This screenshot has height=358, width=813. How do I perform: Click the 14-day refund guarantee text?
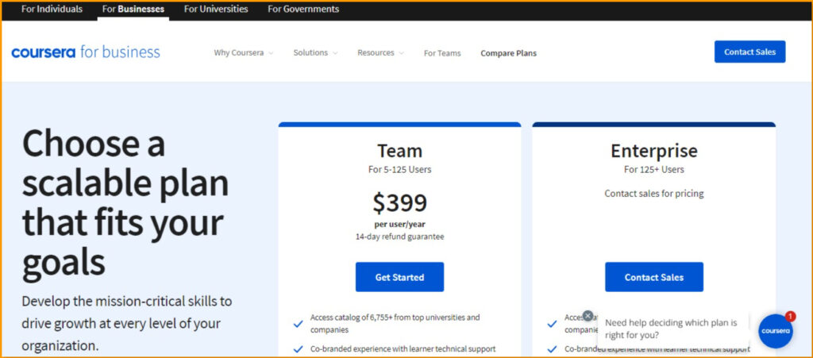point(400,237)
